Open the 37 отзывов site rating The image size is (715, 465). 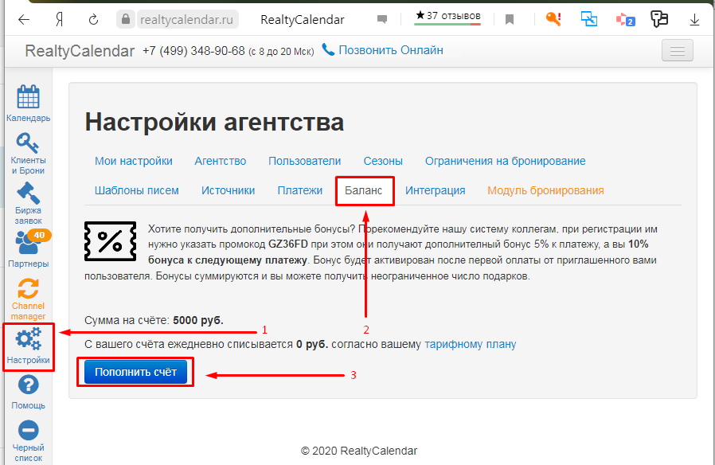pos(447,17)
